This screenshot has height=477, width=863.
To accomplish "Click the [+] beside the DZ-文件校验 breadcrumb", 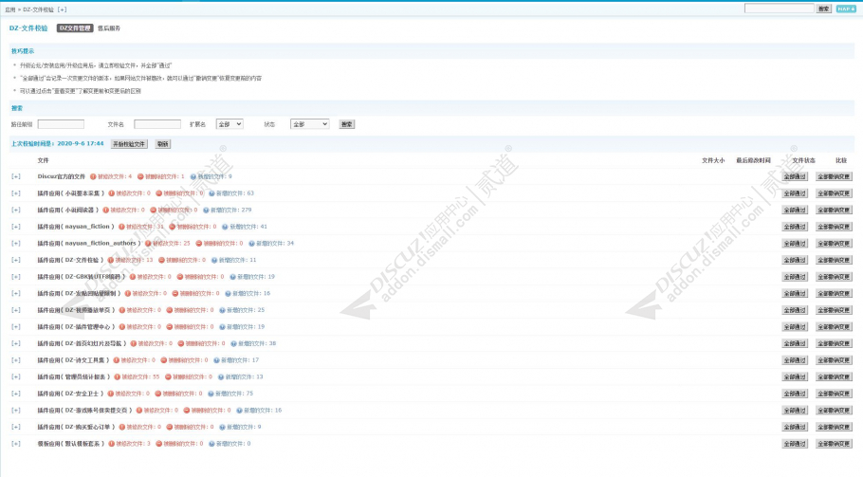I will coord(62,9).
